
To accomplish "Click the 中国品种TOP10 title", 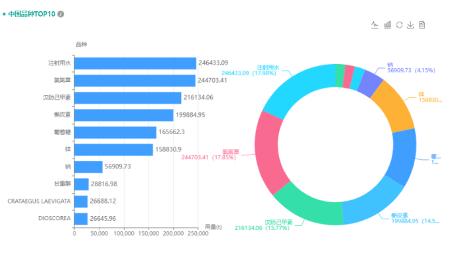I will click(32, 14).
